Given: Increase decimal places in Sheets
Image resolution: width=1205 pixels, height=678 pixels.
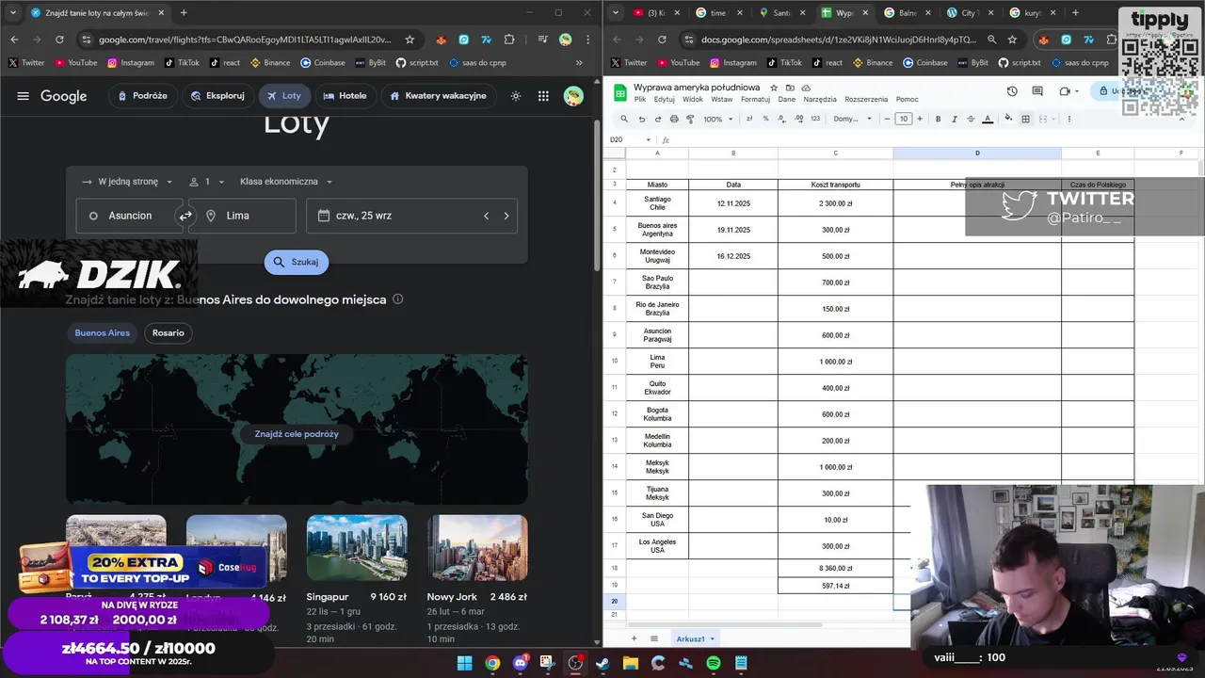Looking at the screenshot, I should point(798,119).
